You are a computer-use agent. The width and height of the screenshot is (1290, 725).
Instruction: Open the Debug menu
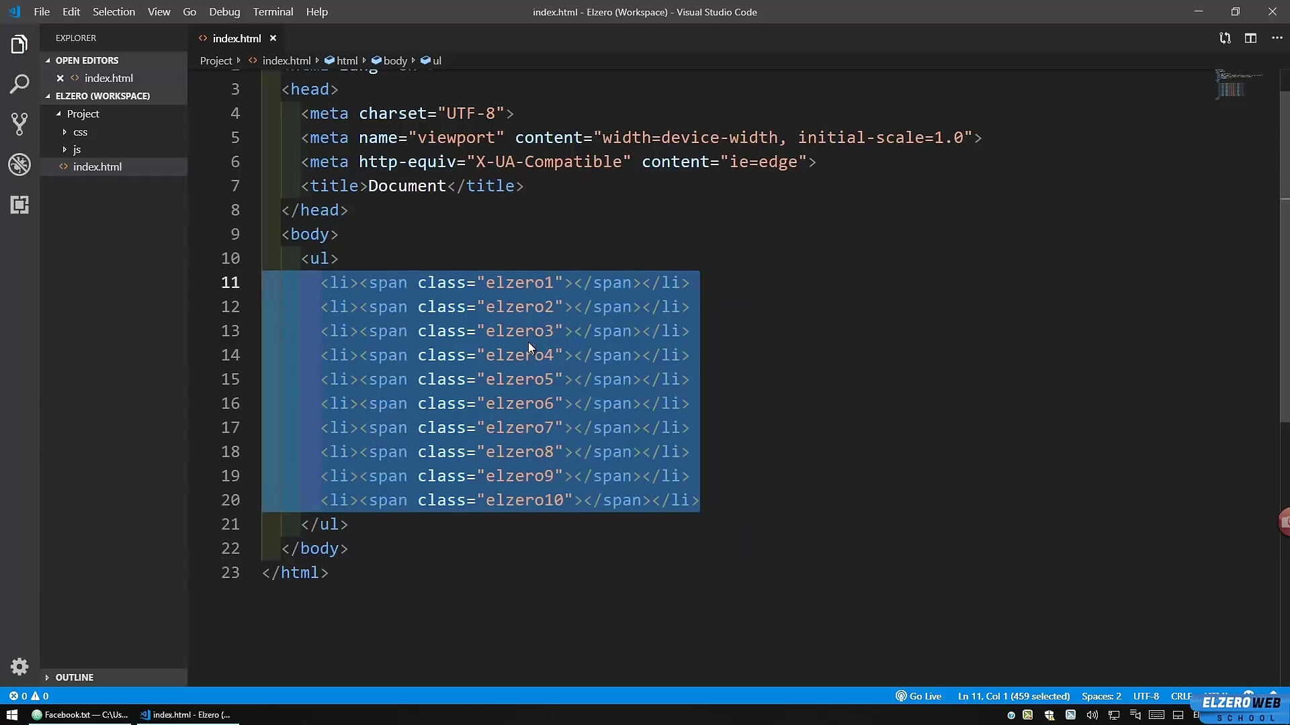coord(224,11)
